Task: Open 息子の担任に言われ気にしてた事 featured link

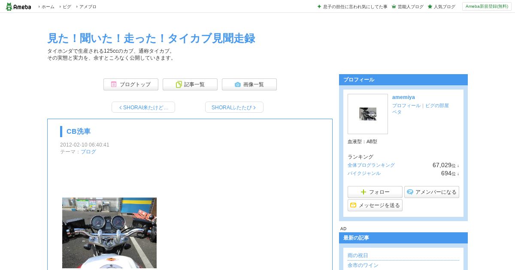Action: [355, 7]
